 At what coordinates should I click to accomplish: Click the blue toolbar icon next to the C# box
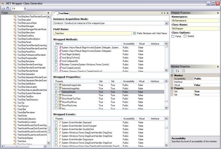tap(8, 8)
